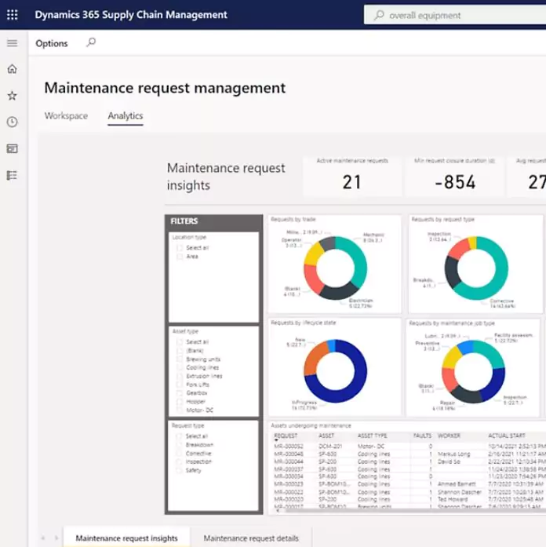Check the Breakdown request type filter
Screen dimensions: 546x547
click(x=180, y=445)
